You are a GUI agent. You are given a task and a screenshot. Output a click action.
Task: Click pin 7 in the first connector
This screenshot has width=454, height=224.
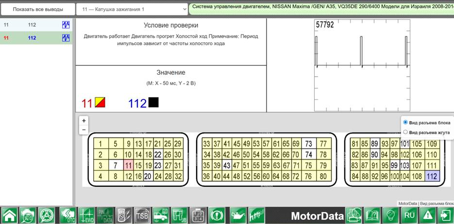[115, 165]
